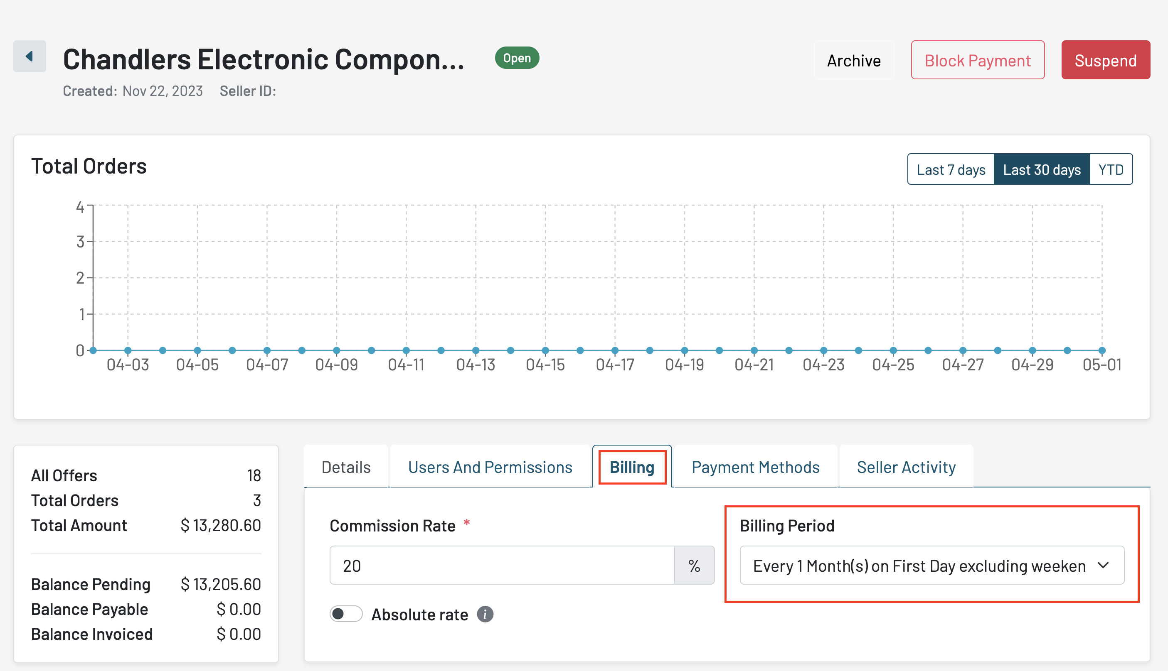Switch chart to YTD
This screenshot has width=1168, height=671.
point(1110,169)
